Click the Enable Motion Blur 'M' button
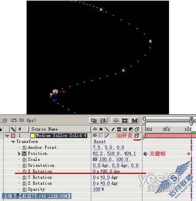The height and width of the screenshot is (201, 196). [135, 121]
